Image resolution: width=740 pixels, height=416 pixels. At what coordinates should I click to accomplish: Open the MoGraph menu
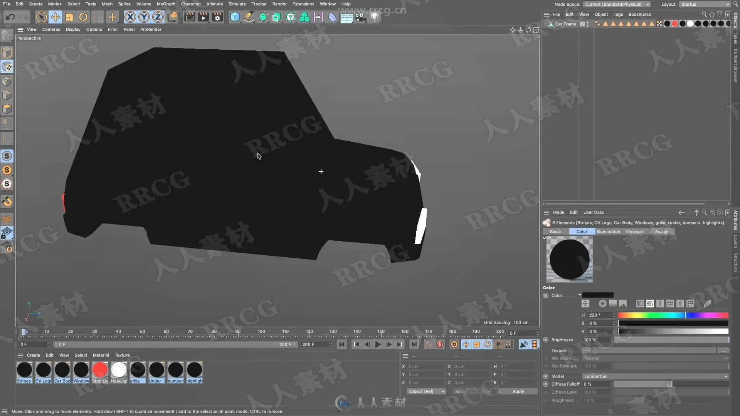tap(166, 4)
